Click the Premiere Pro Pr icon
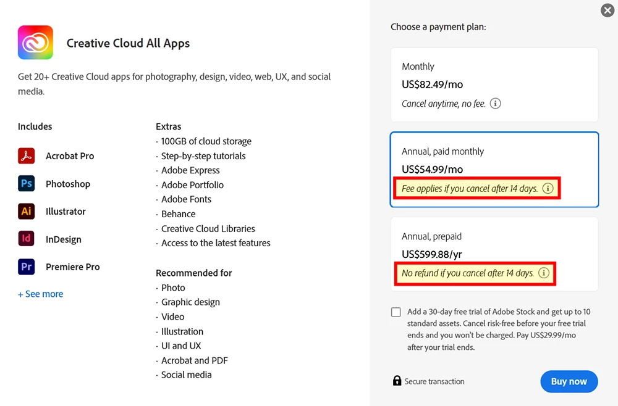The width and height of the screenshot is (618, 406). coord(27,267)
